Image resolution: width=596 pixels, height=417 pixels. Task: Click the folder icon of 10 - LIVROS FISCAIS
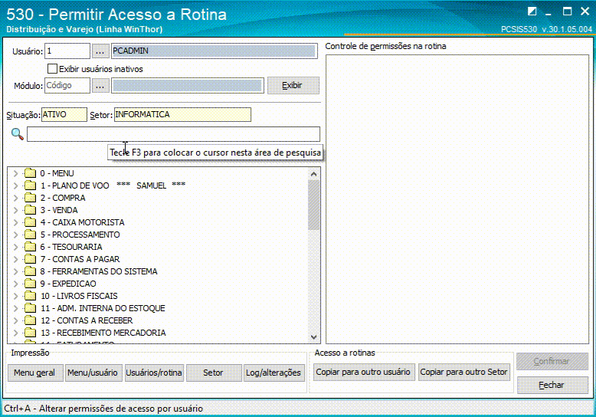[30, 296]
